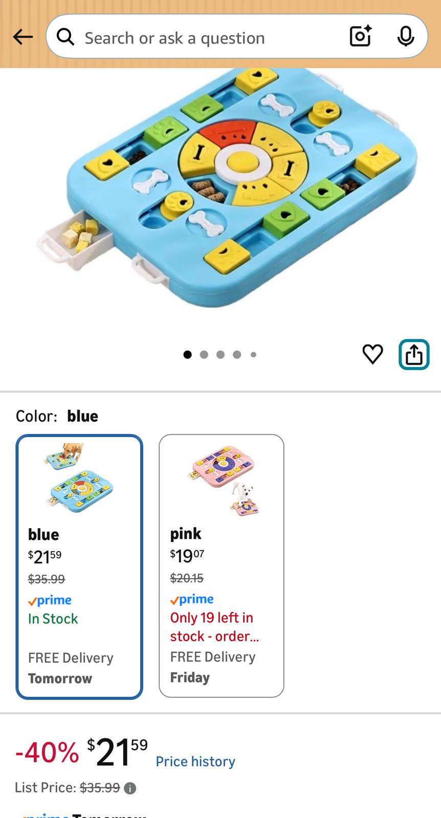This screenshot has height=818, width=441.
Task: Select the pink color option
Action: click(x=221, y=565)
